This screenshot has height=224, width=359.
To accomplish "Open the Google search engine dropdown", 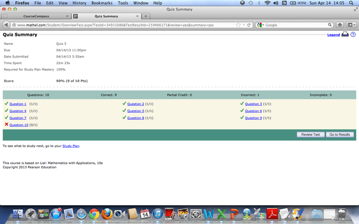I will (x=261, y=25).
